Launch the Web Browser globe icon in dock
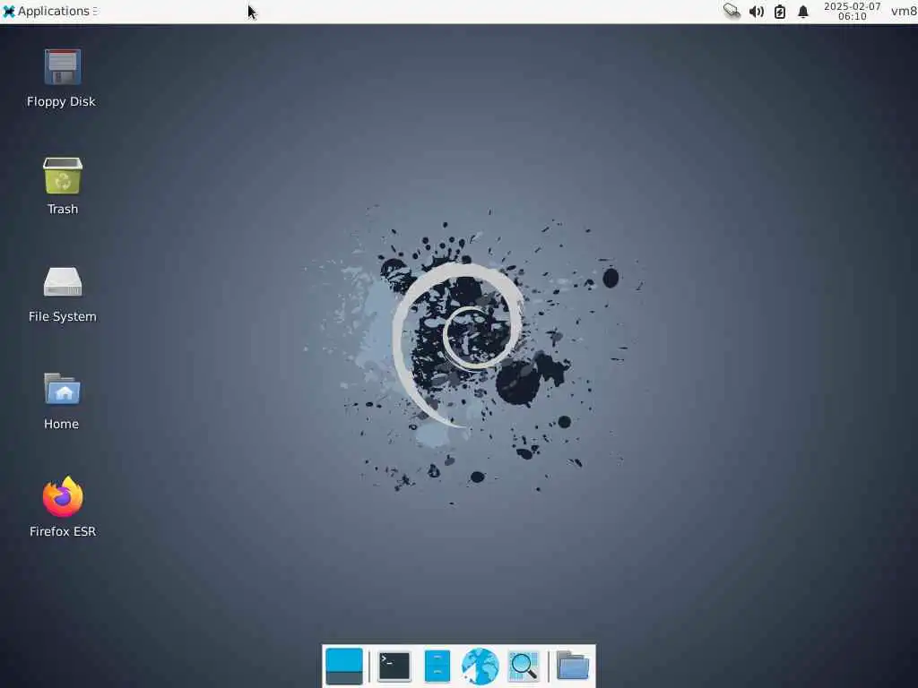 coord(481,666)
